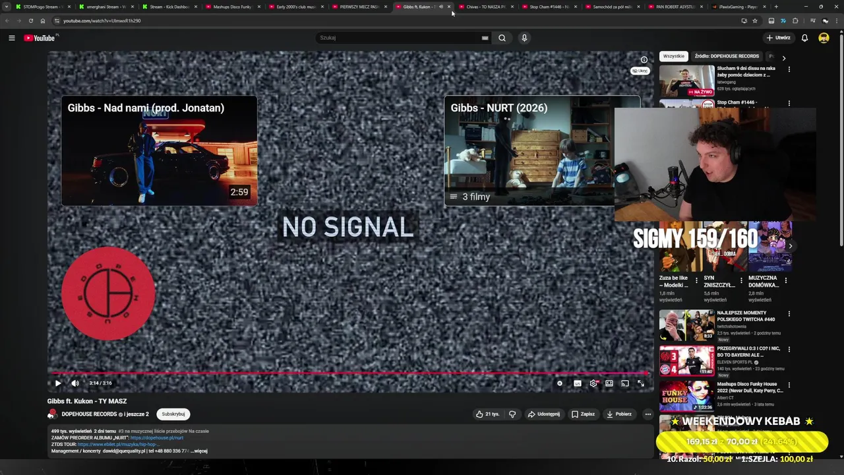Open the YouTube hamburger guide menu
844x475 pixels.
coord(11,38)
